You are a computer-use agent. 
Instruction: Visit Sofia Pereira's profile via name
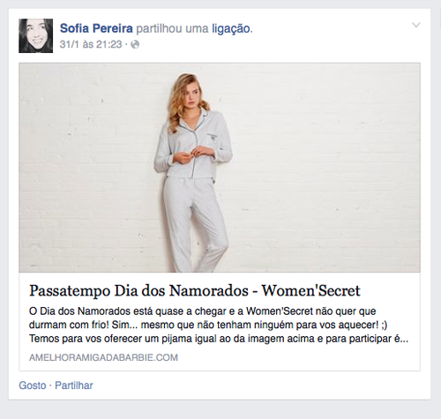(x=96, y=28)
